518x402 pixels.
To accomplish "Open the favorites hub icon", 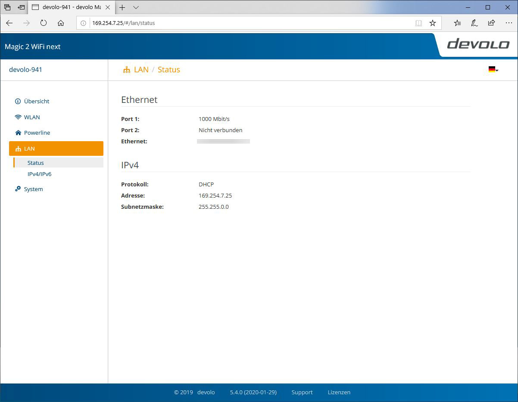I will coord(457,23).
